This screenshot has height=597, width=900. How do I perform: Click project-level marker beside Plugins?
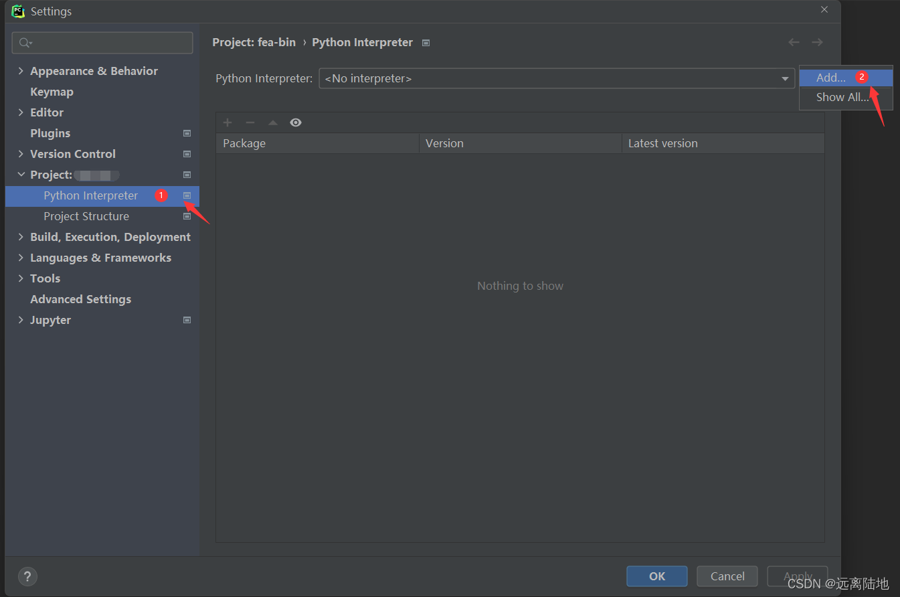pos(187,133)
